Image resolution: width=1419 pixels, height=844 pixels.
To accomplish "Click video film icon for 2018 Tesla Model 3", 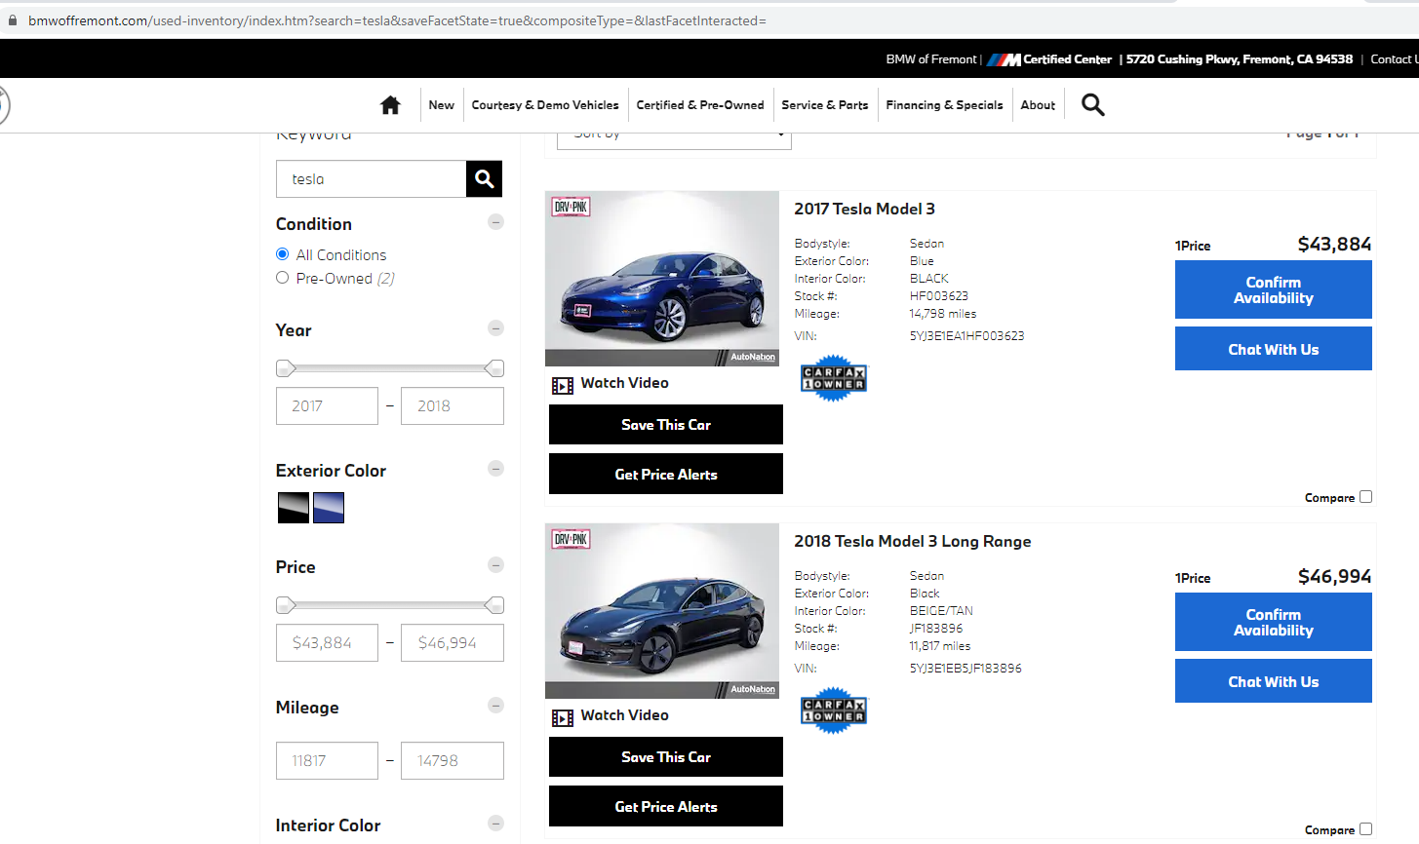I will [563, 717].
